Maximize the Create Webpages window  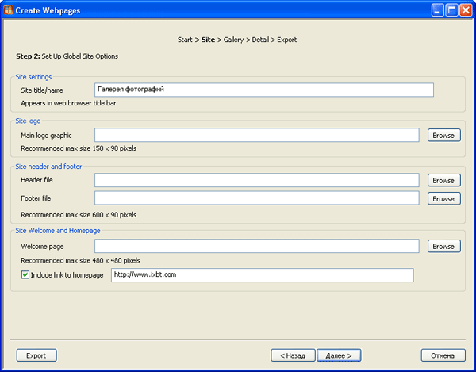click(x=451, y=10)
